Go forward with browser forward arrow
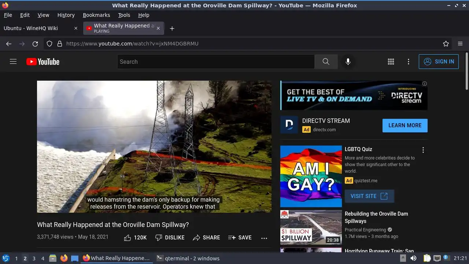The width and height of the screenshot is (469, 264). (22, 44)
